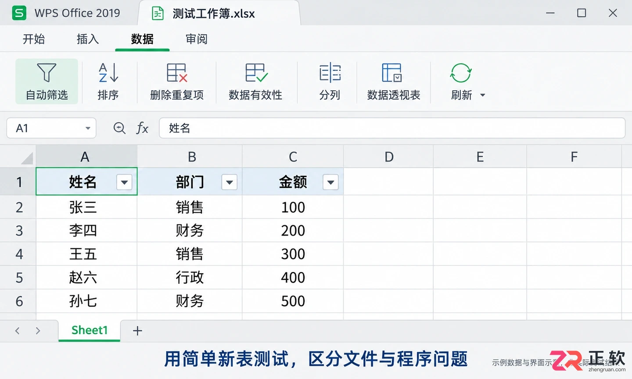Open the 审阅 ribbon tab
This screenshot has width=632, height=379.
(196, 39)
